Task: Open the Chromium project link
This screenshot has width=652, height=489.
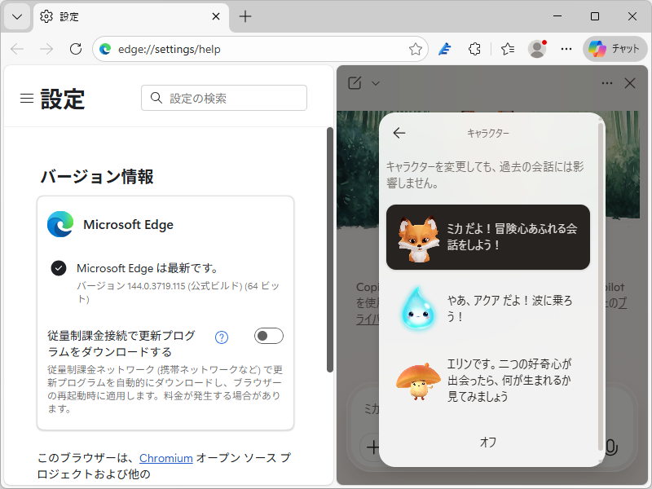Action: tap(165, 458)
